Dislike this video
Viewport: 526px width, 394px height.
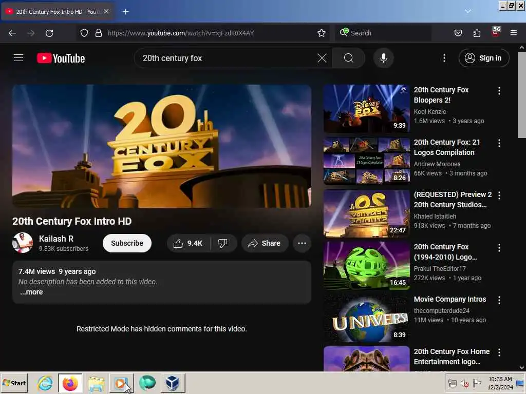(x=223, y=243)
